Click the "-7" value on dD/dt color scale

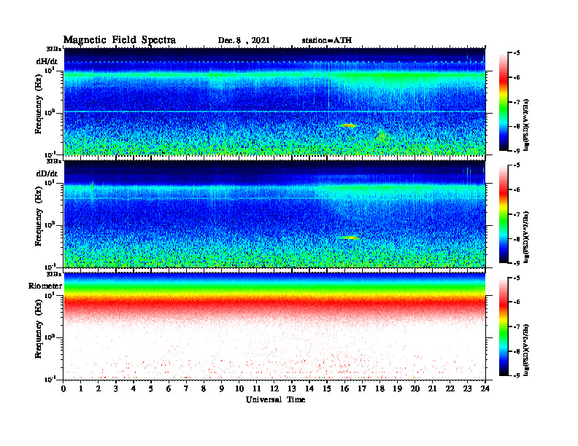517,214
